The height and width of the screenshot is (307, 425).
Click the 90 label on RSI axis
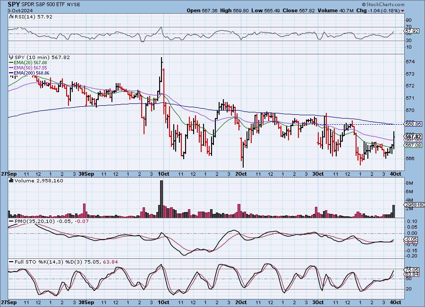pos(409,20)
